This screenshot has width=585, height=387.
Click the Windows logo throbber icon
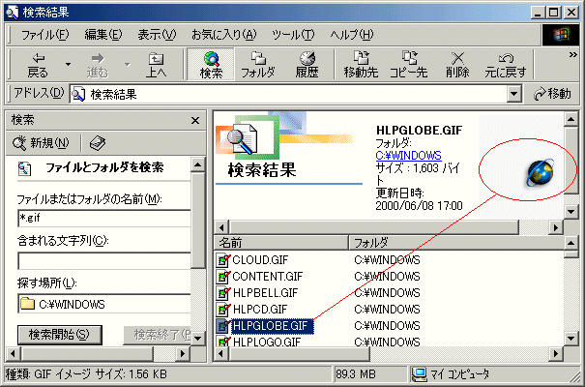561,35
